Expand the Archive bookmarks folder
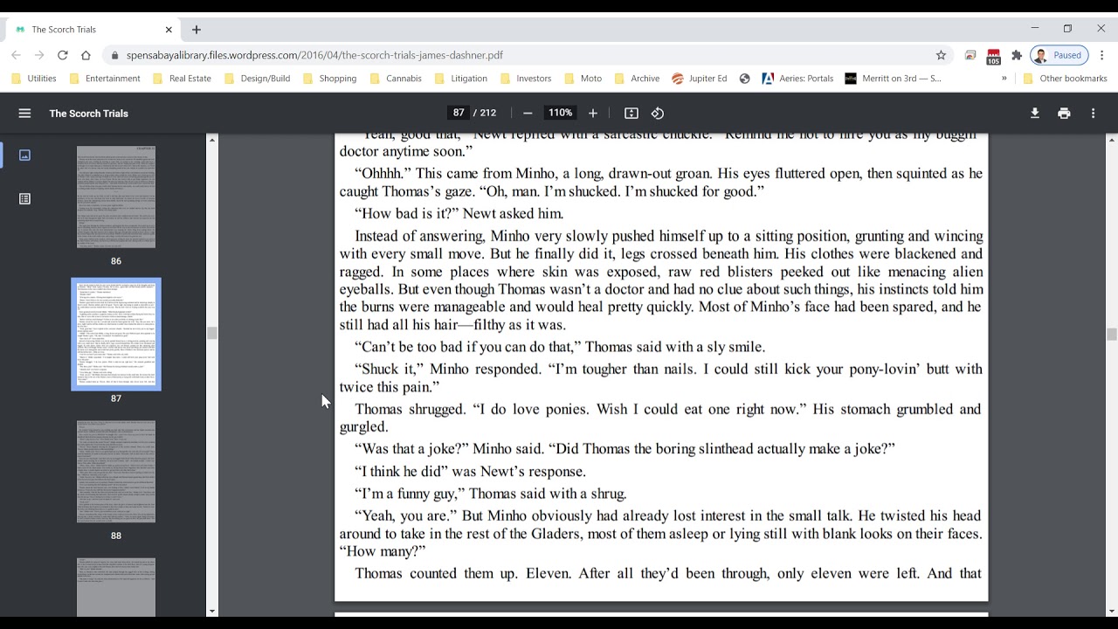 637,79
